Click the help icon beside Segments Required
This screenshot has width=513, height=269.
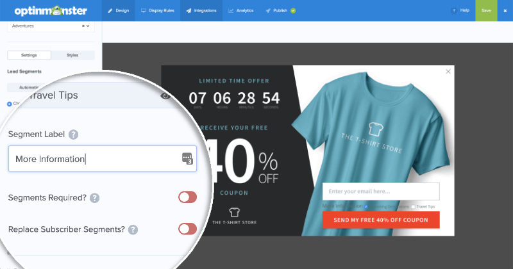94,198
